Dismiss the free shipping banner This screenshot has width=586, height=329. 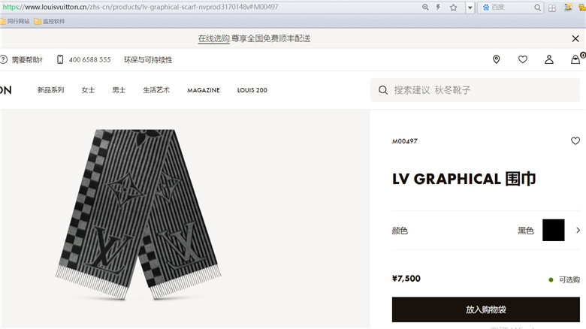coord(575,38)
